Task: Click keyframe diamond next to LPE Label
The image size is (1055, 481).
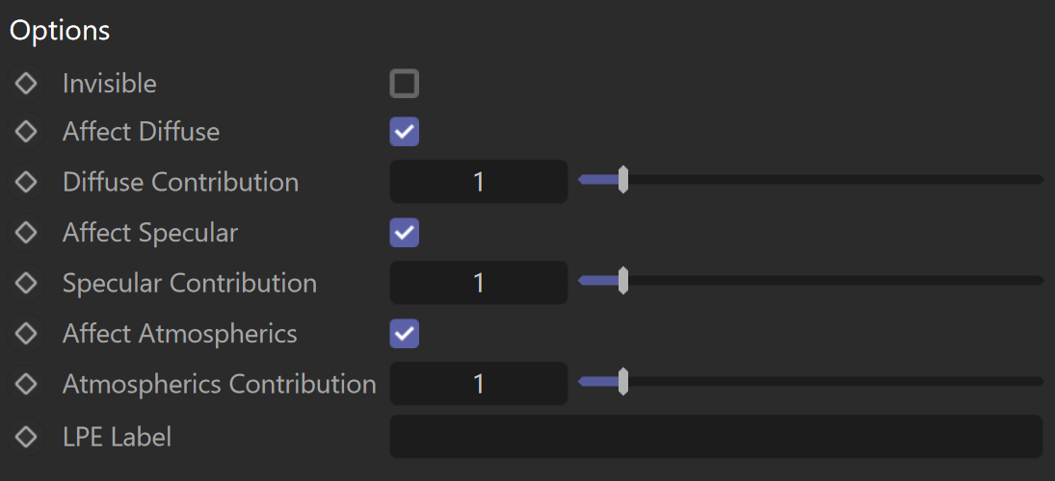Action: 26,437
